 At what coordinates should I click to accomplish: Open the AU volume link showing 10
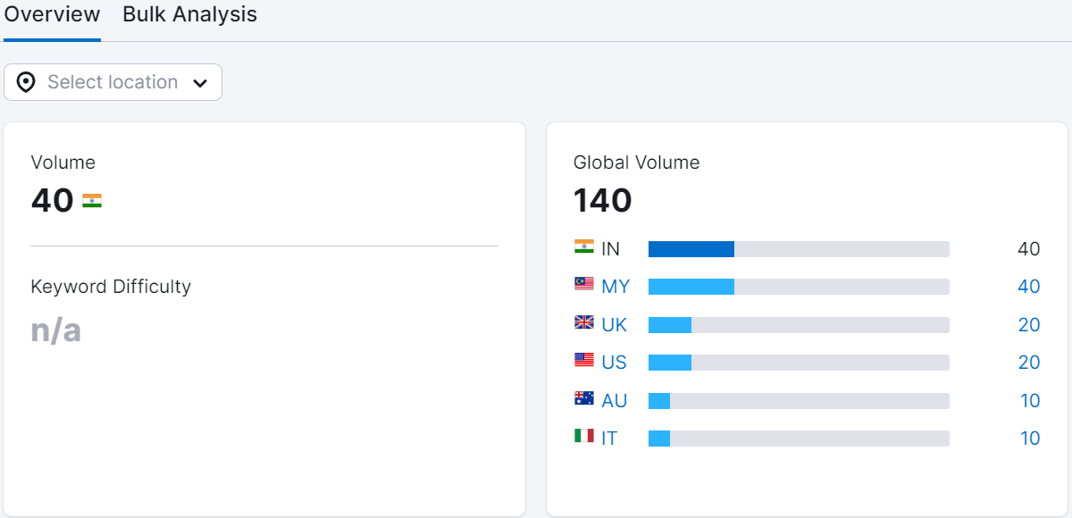click(1028, 400)
